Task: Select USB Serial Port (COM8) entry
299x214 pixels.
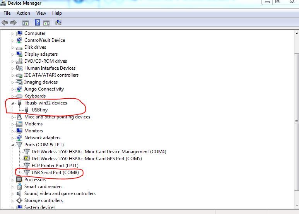Action: [55, 173]
